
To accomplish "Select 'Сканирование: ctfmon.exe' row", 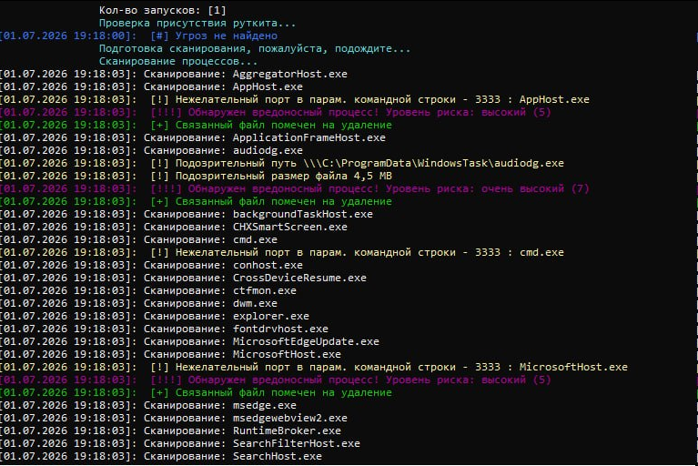I will pyautogui.click(x=148, y=290).
